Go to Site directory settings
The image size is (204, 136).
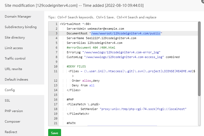coord(15,38)
